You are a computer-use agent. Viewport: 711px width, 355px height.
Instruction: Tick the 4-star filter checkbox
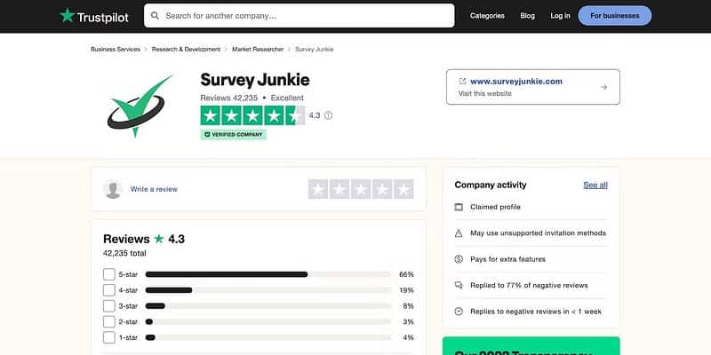[x=109, y=290]
